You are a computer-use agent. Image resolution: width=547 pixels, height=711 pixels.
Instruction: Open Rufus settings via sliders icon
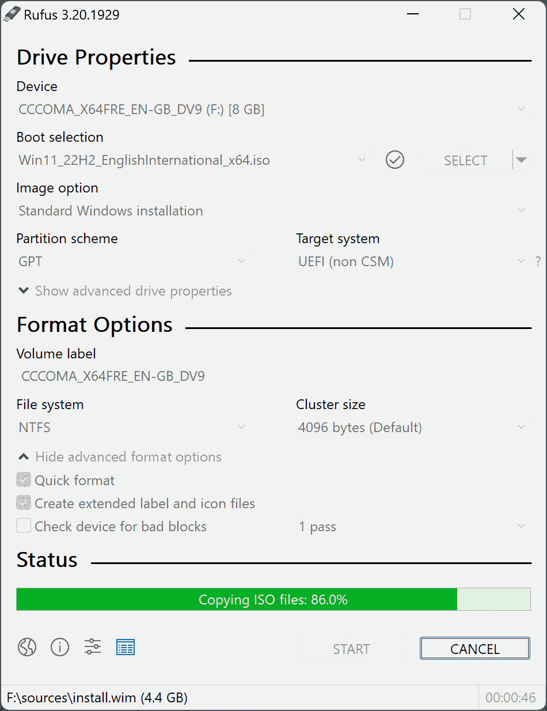[92, 647]
